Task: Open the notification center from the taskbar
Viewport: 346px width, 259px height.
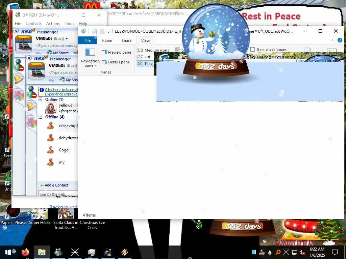Action: [x=335, y=252]
